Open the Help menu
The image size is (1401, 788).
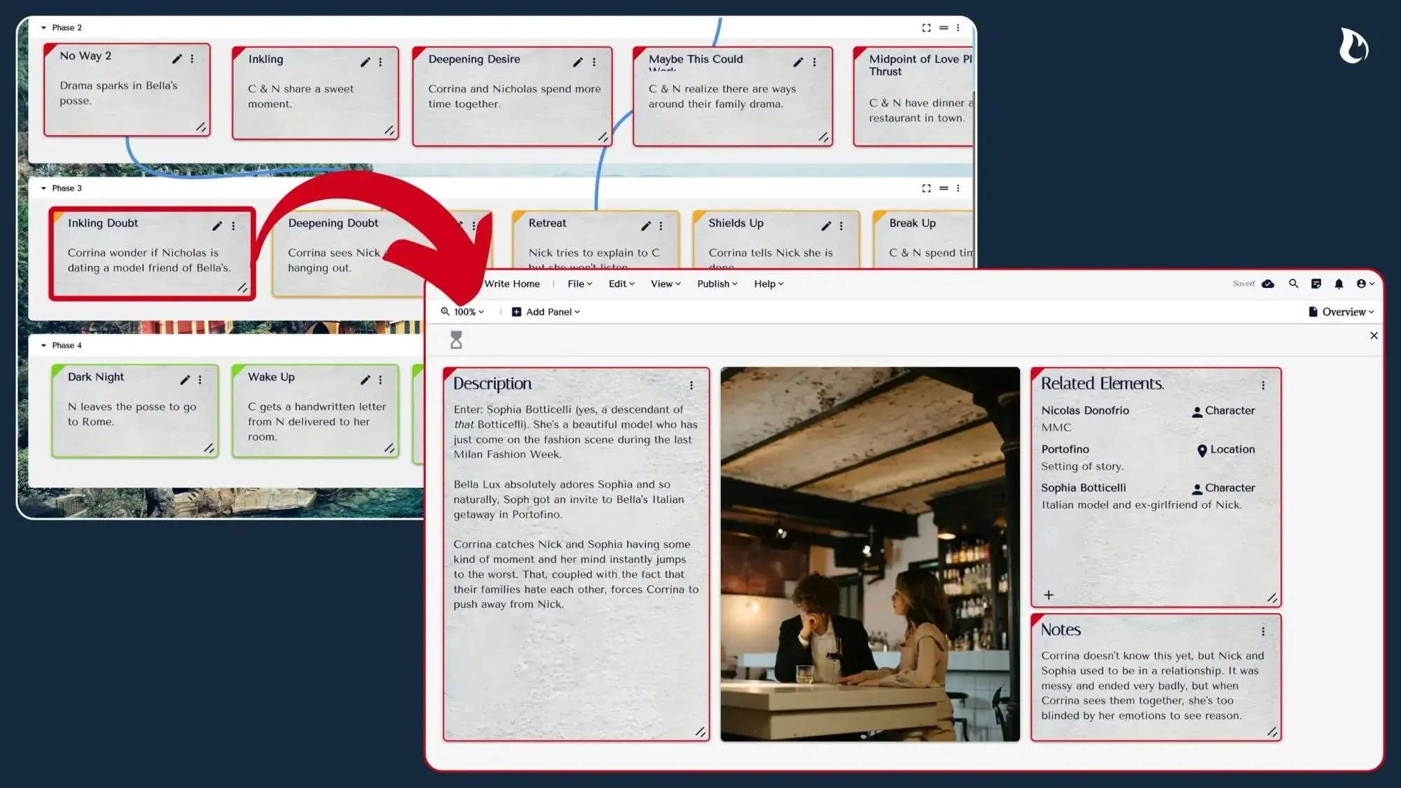[768, 284]
